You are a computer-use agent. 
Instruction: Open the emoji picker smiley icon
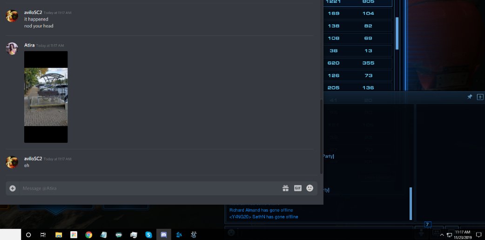[x=310, y=188]
